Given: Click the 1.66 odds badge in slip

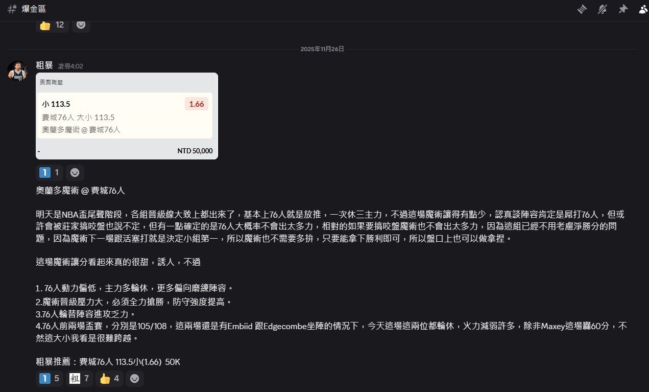Looking at the screenshot, I should pyautogui.click(x=196, y=104).
